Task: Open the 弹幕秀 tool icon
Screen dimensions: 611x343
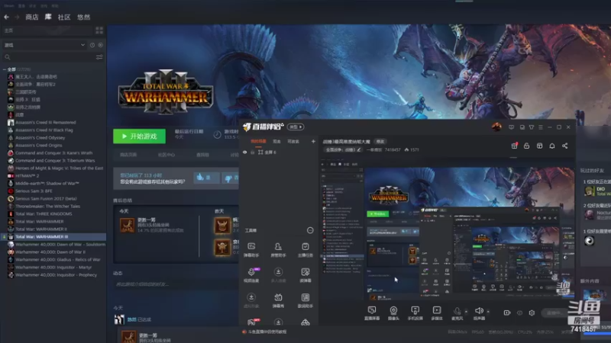Action: tap(278, 300)
